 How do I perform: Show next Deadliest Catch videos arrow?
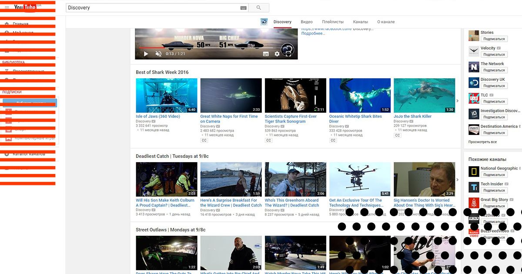pos(457,180)
